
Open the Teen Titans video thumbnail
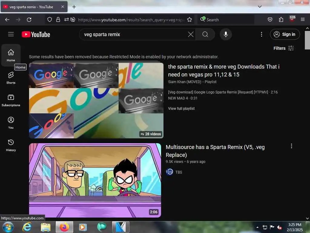click(95, 180)
